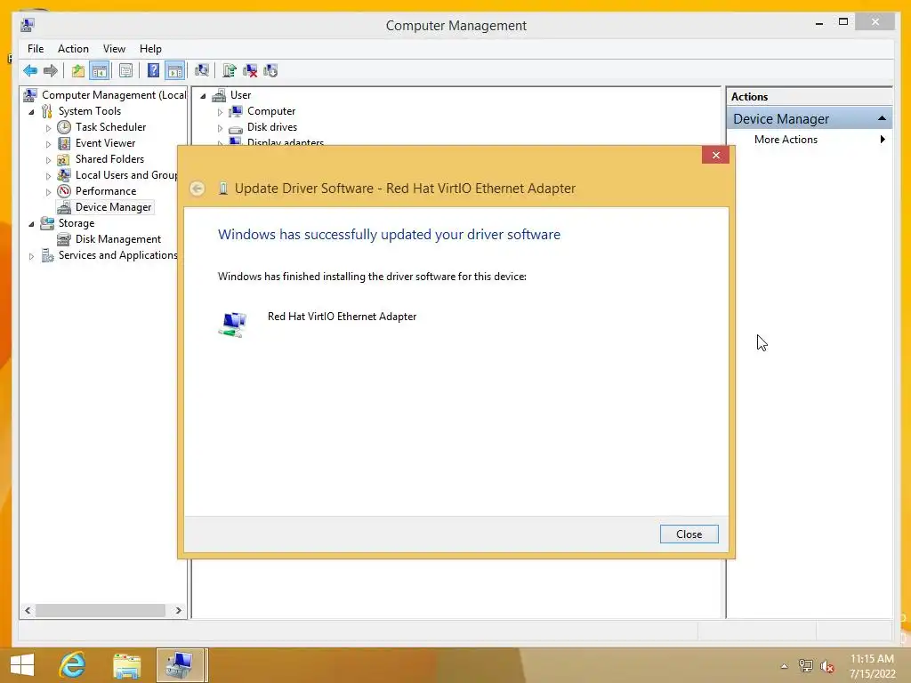Click the Disable device toolbar icon
This screenshot has height=683, width=911.
tap(270, 71)
